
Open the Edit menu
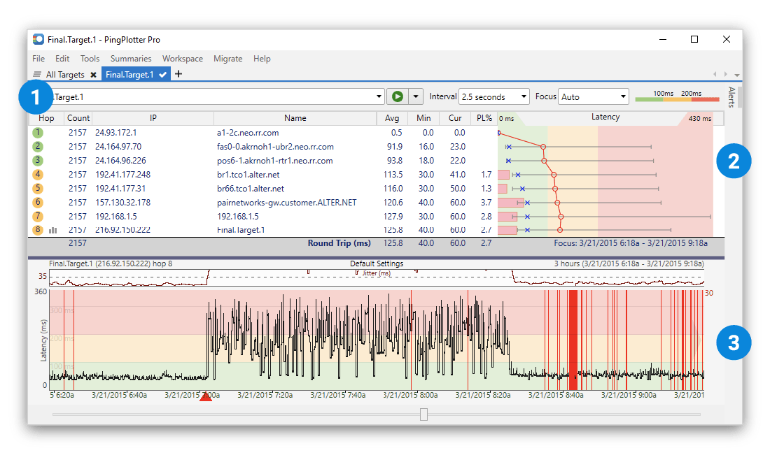(x=62, y=58)
